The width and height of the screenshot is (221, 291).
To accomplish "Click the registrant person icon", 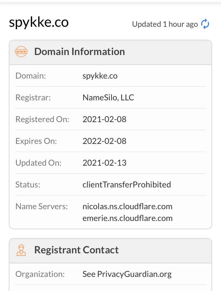I will (21, 250).
